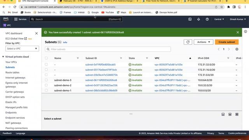Open the Services grid menu

20,19
